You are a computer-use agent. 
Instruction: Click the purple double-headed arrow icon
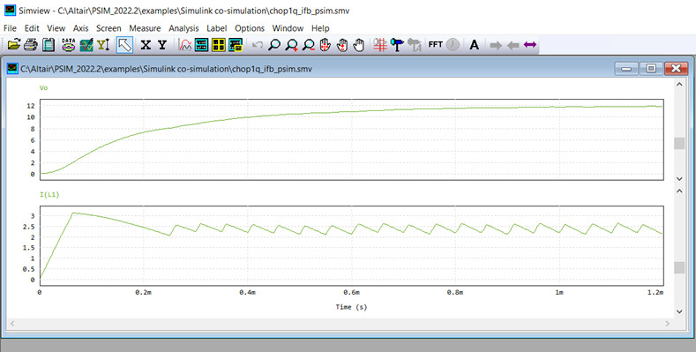coord(530,45)
